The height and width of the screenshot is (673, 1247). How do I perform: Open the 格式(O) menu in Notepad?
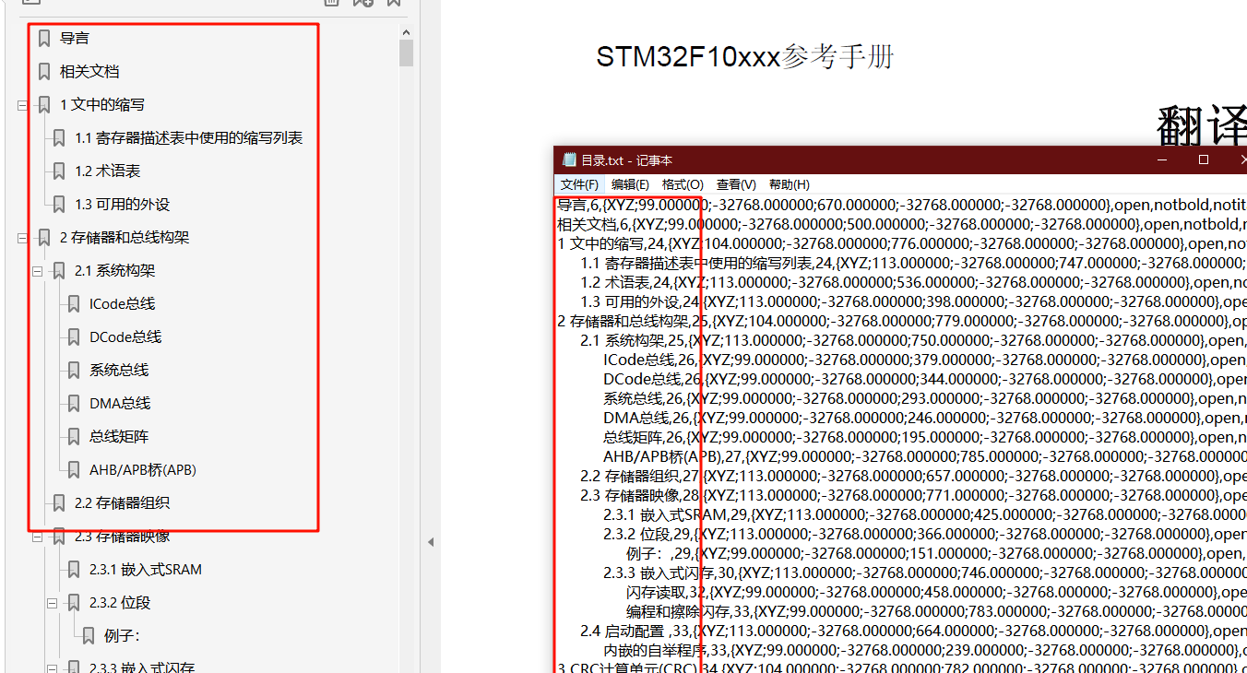[x=683, y=184]
